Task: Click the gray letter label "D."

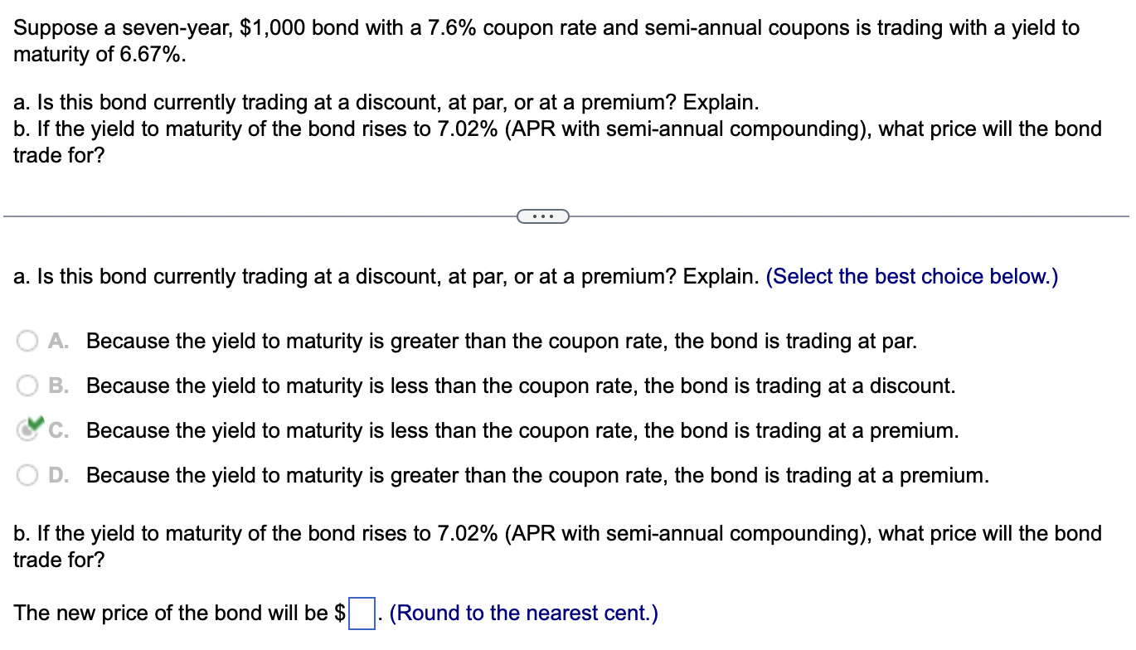Action: pos(56,475)
